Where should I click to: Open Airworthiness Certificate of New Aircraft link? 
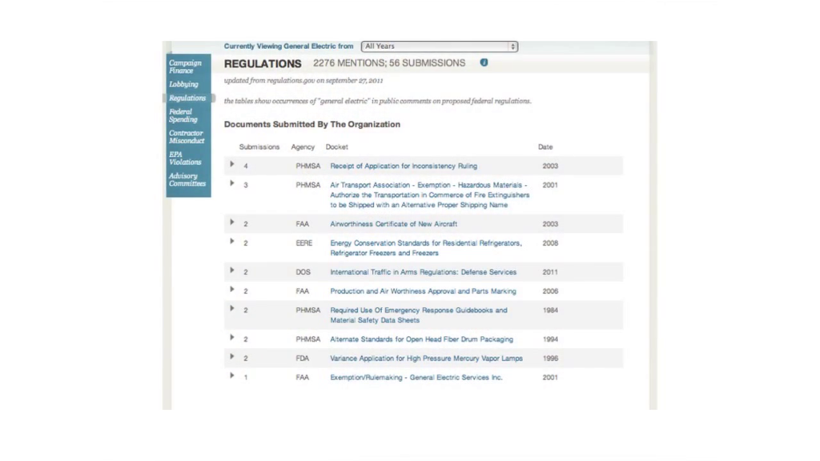[394, 224]
